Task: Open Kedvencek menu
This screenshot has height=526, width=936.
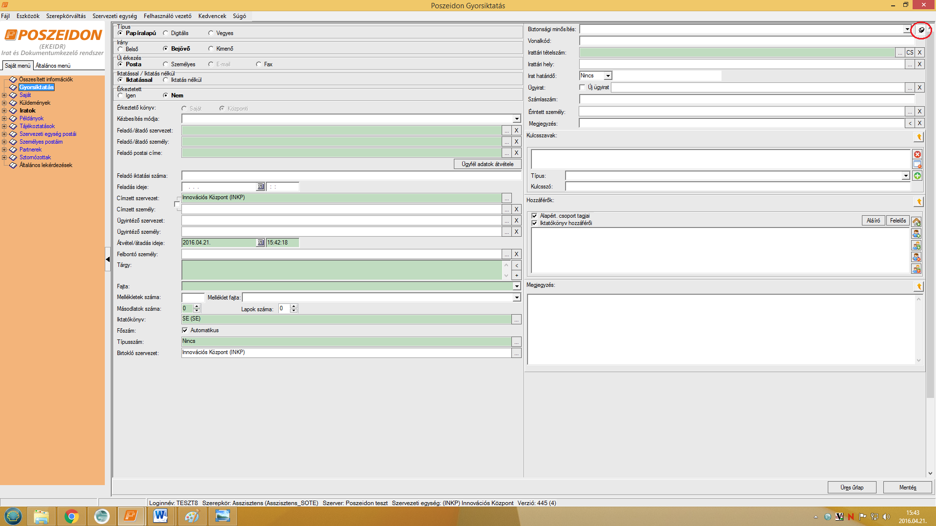Action: coord(212,16)
